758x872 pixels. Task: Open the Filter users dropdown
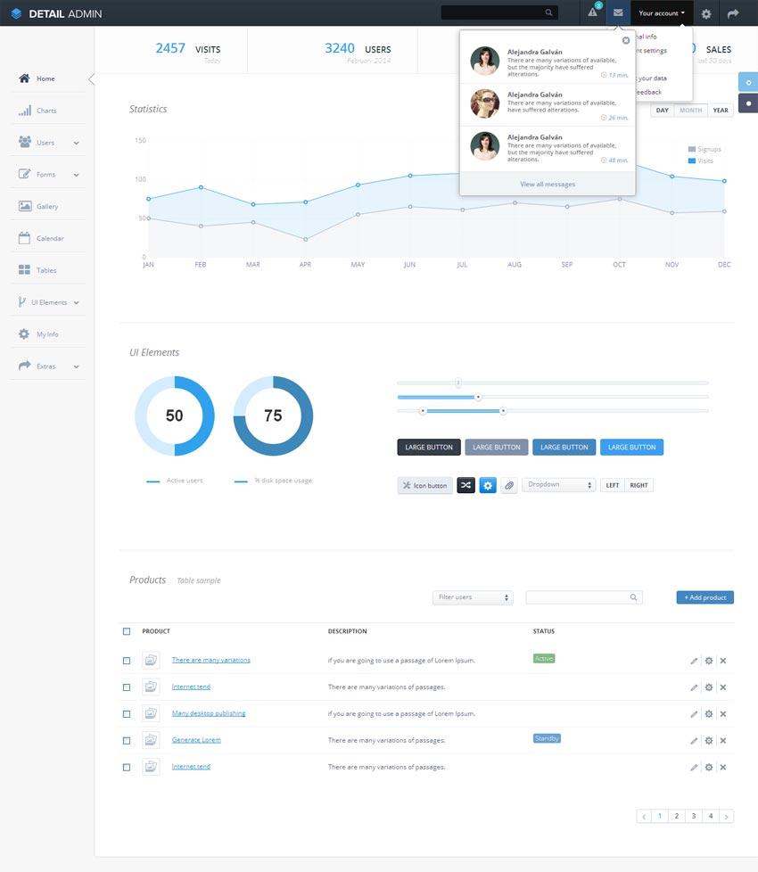click(473, 597)
